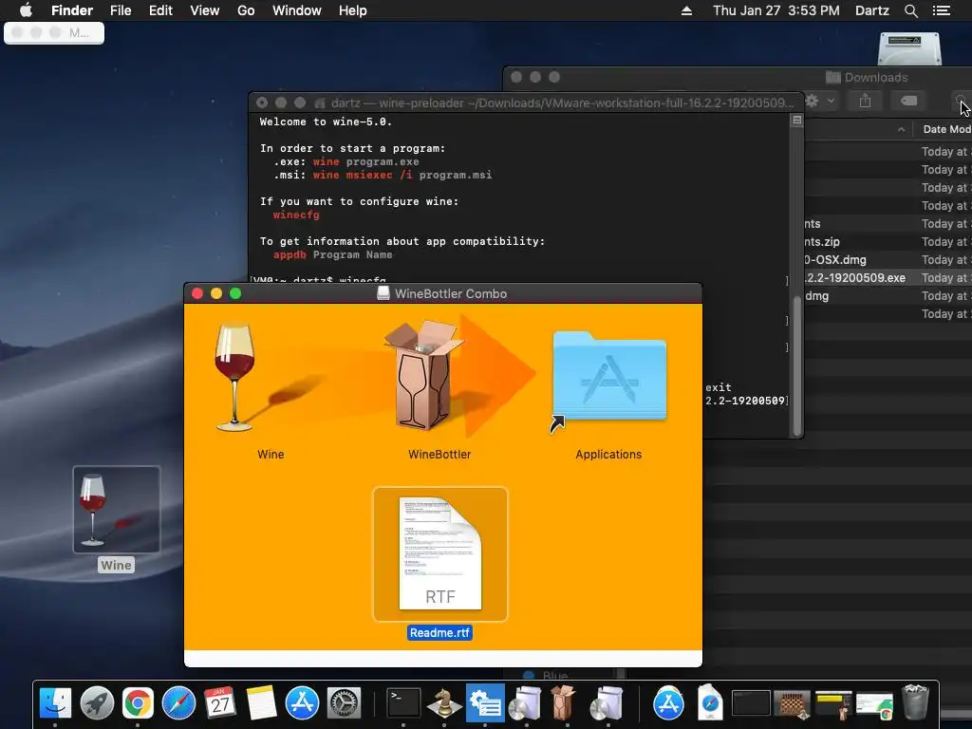Viewport: 972px width, 729px height.
Task: Open Spotlight search in the menu bar
Action: coord(910,10)
